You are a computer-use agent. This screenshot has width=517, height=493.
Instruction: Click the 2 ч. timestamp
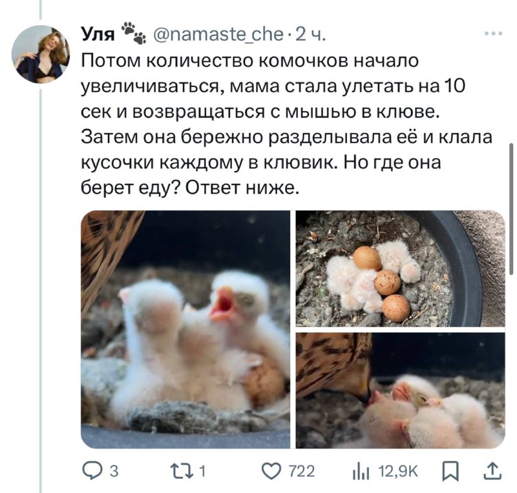(x=310, y=34)
